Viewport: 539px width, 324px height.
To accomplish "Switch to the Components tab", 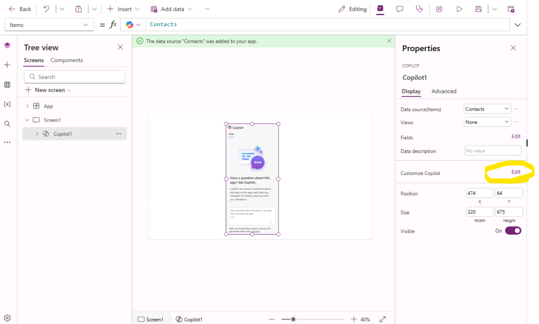I will [x=66, y=60].
